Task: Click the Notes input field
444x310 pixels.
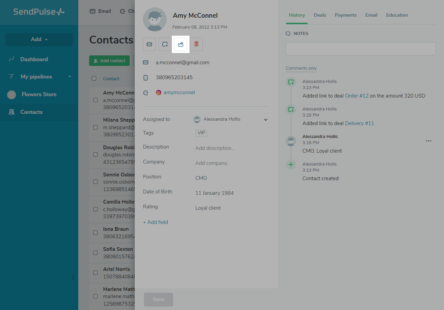Action: click(x=361, y=49)
